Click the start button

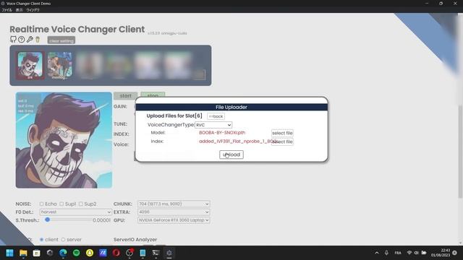click(x=125, y=96)
